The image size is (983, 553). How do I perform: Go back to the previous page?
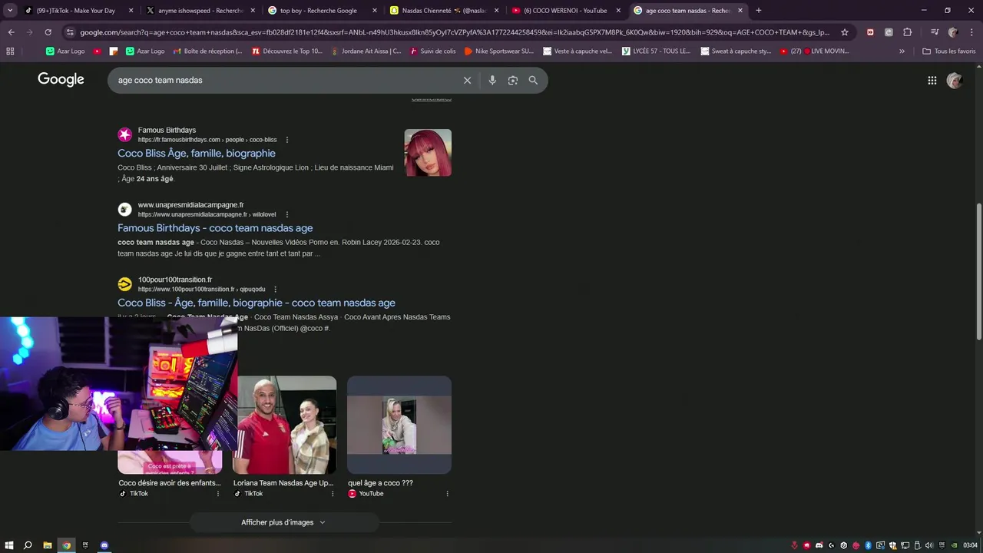(x=11, y=32)
